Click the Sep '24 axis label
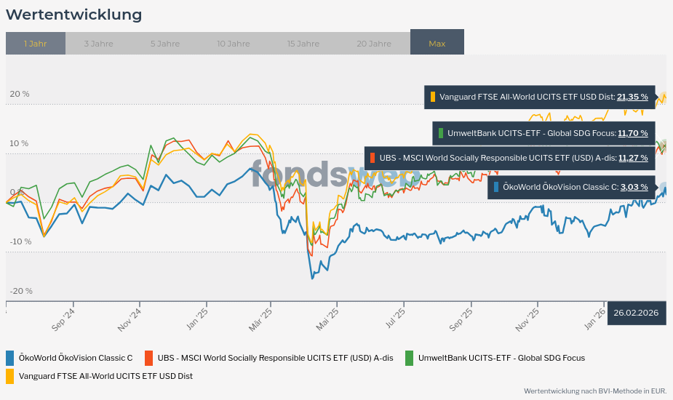The width and height of the screenshot is (673, 400). point(63,320)
